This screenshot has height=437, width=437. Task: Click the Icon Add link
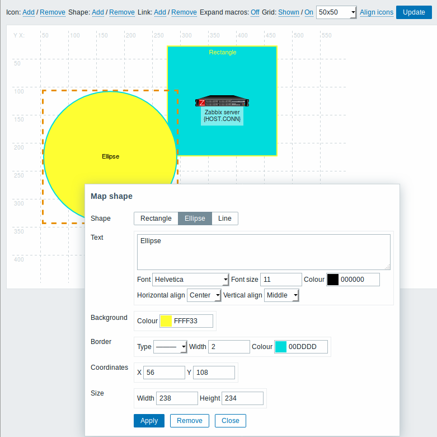pyautogui.click(x=29, y=12)
